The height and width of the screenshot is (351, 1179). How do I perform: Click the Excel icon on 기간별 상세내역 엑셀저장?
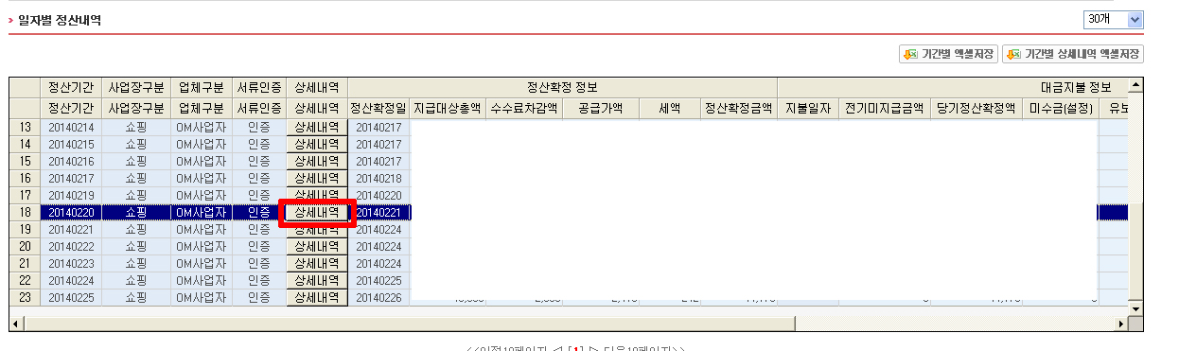point(1013,55)
